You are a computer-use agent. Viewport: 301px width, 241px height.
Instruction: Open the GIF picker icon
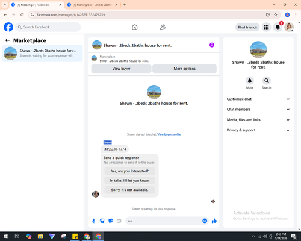119,221
